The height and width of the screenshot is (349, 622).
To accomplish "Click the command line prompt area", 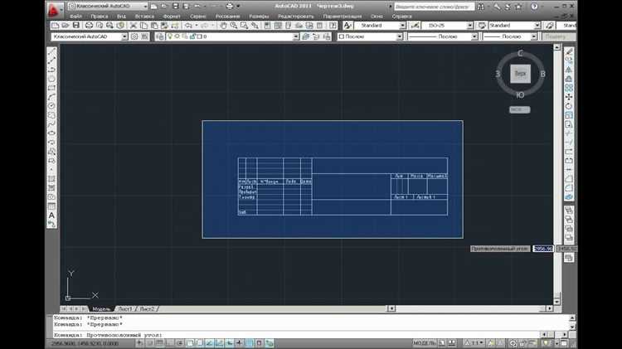I will (x=298, y=335).
